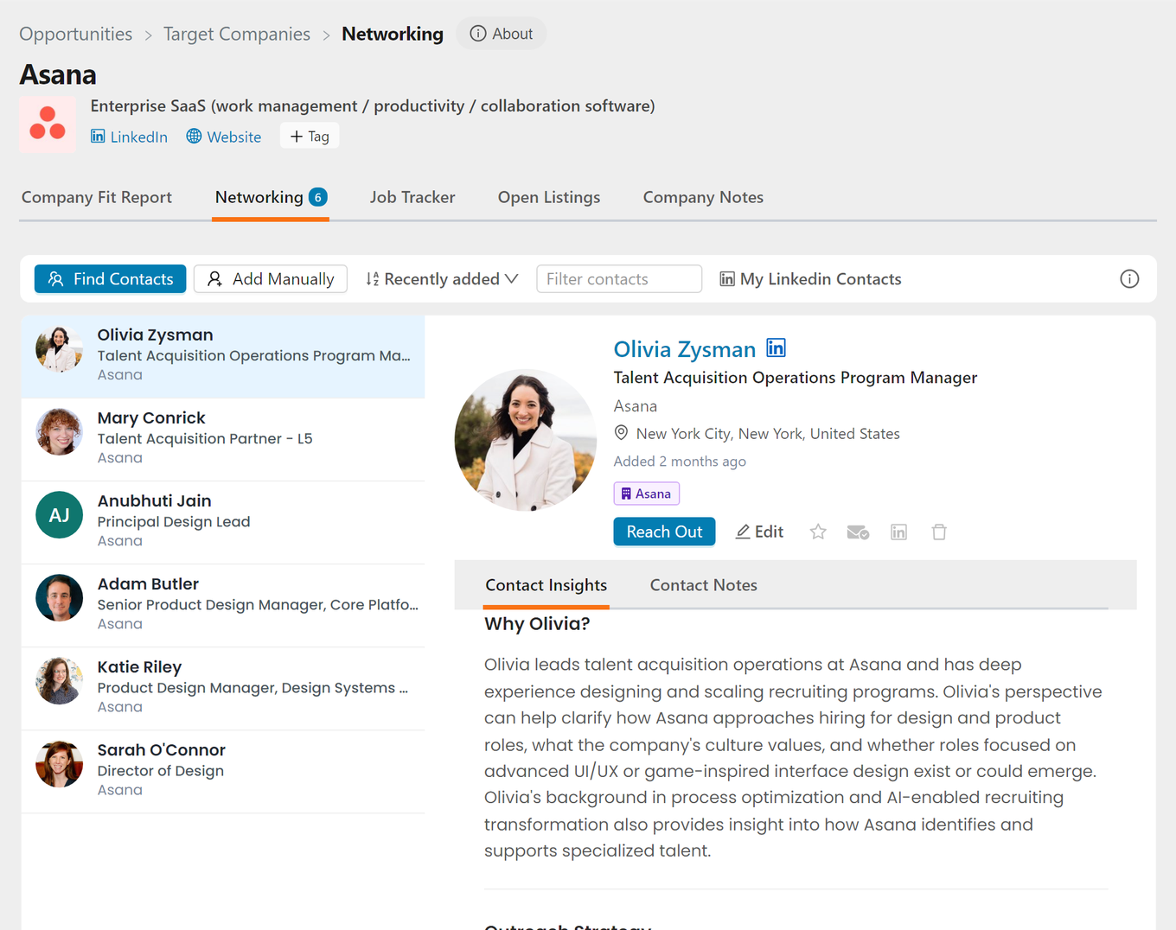Screen dimensions: 1176x930
Task: Select Sarah O'Connor in contact list
Action: tap(223, 771)
